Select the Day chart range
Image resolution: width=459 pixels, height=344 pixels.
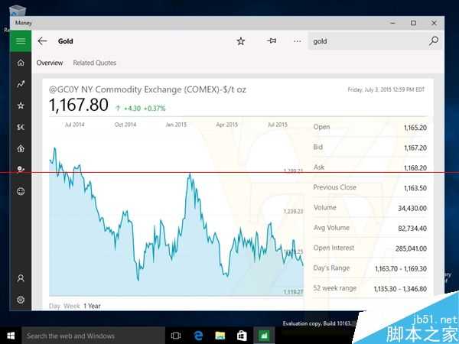[x=55, y=306]
